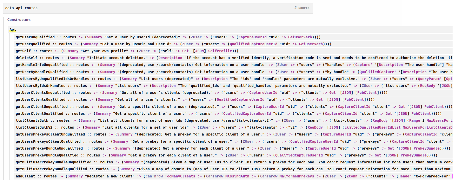453x180 pixels.
Task: Open CaptureUserId link in getUserUnqualified row
Action: [x=252, y=37]
